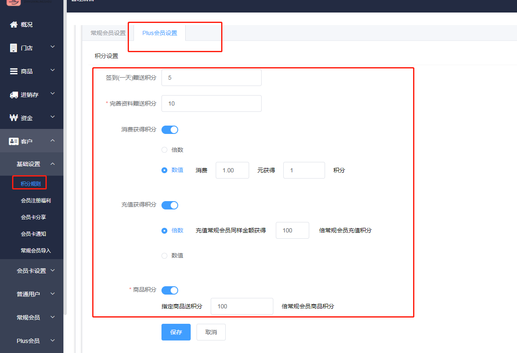Click the list icon beside 商品
517x353 pixels.
(x=13, y=71)
